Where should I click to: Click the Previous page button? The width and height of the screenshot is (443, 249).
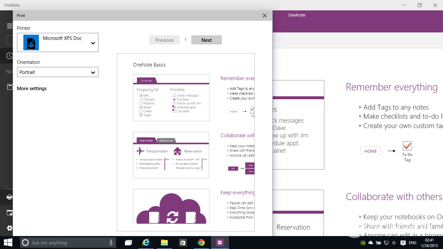(x=164, y=40)
